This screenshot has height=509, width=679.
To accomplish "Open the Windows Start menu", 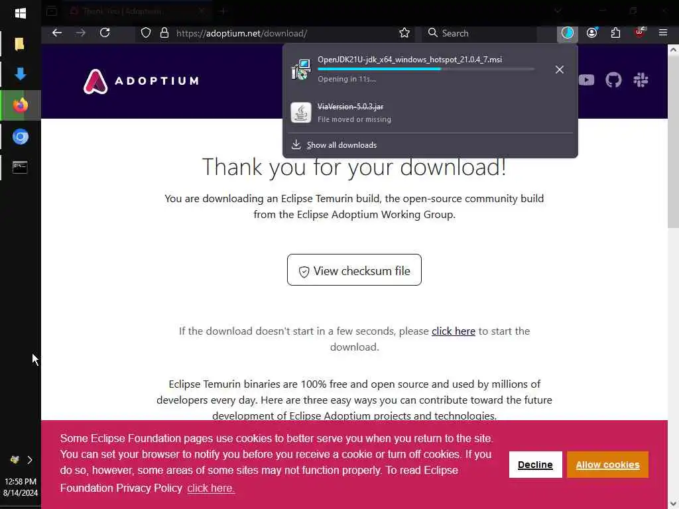I will coord(21,13).
